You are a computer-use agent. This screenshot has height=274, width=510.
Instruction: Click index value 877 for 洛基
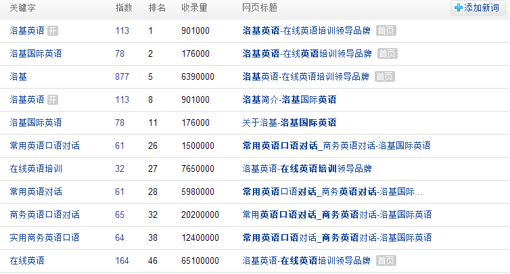click(x=122, y=77)
